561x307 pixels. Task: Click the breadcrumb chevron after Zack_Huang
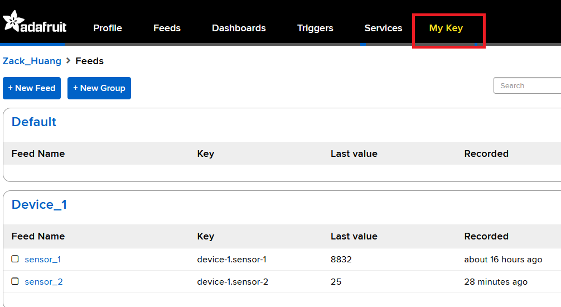[x=69, y=61]
